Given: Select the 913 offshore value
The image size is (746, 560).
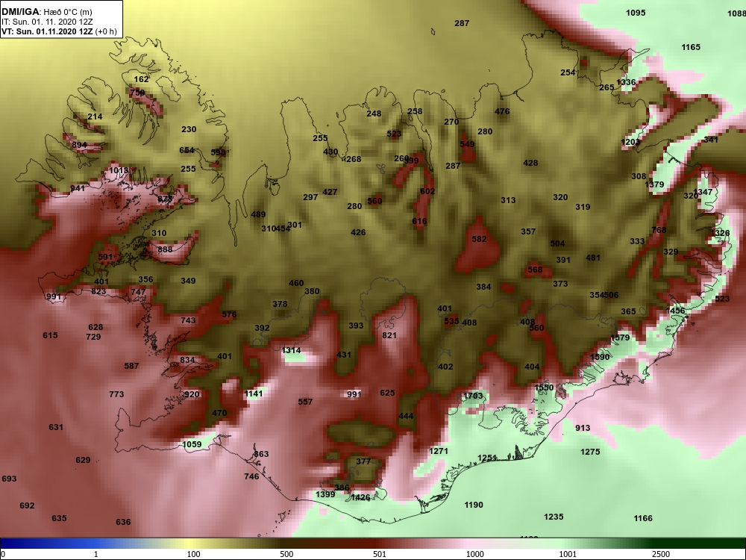Looking at the screenshot, I should (583, 428).
